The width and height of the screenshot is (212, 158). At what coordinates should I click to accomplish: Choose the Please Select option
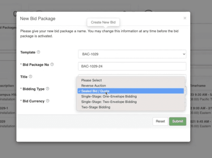(131, 80)
